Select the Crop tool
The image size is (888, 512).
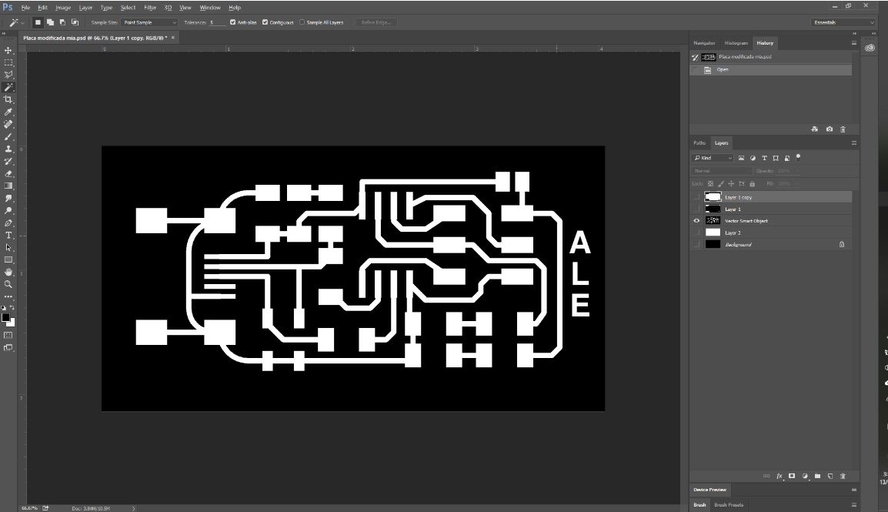[8, 99]
